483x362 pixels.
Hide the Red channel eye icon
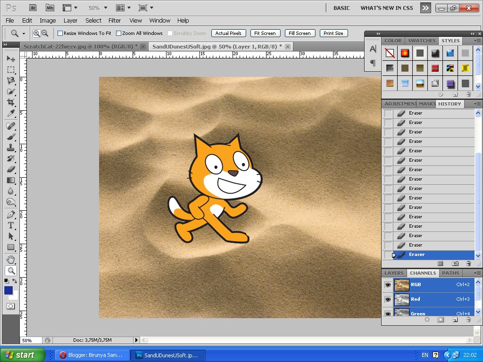(x=388, y=299)
